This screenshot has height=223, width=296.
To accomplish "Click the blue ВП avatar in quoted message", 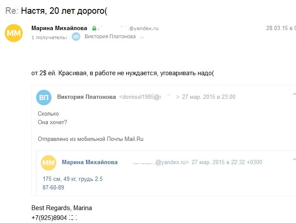I will point(44,98).
